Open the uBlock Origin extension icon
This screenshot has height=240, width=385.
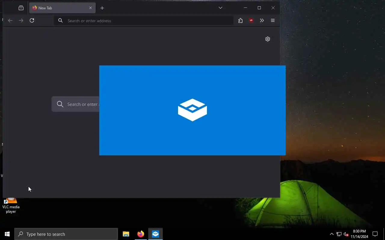[251, 20]
